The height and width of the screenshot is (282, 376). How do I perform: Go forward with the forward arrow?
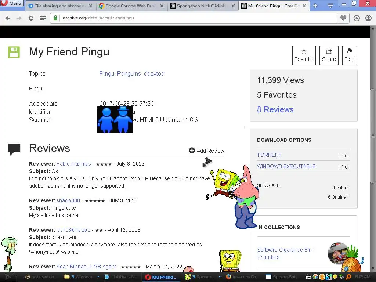point(19,18)
